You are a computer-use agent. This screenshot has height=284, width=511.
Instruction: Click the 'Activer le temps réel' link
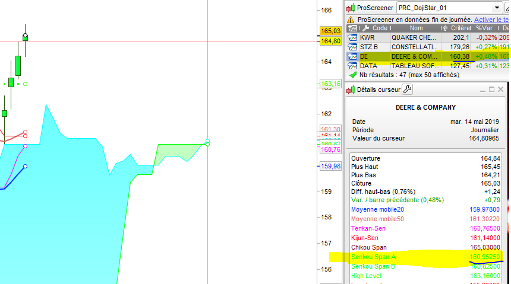coord(491,20)
